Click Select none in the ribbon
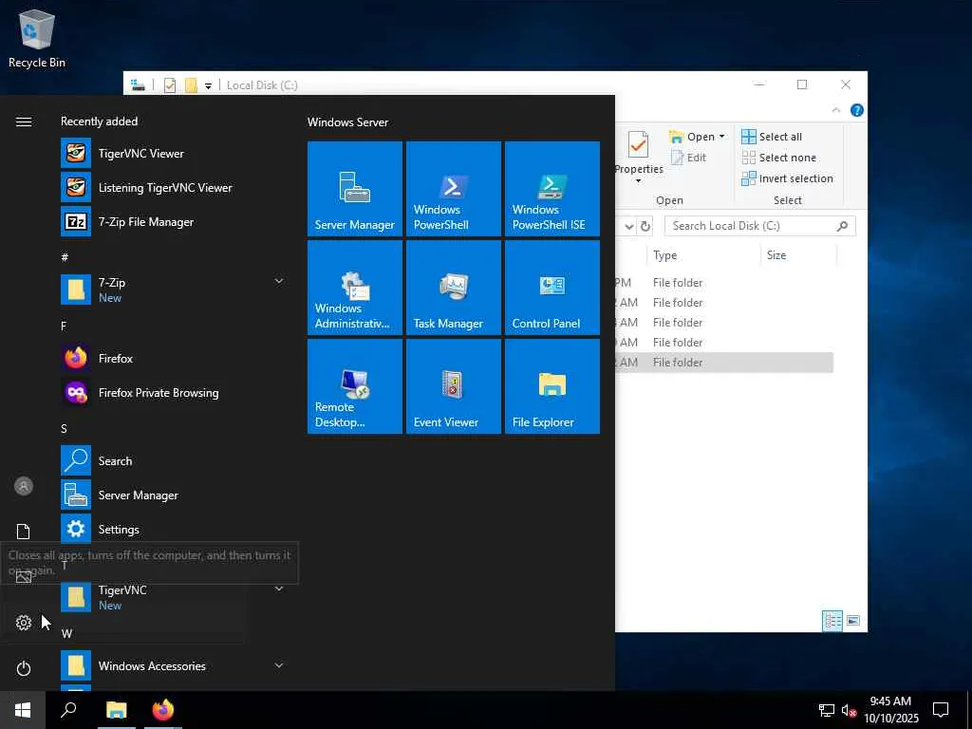 point(779,158)
